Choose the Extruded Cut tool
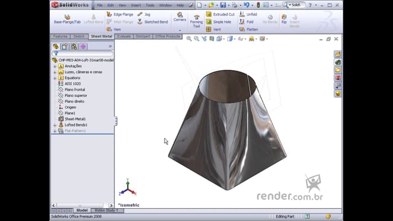Image resolution: width=393 pixels, height=221 pixels. click(220, 14)
